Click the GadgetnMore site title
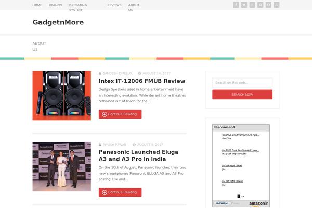Image resolution: width=312 pixels, height=208 pixels. click(x=58, y=22)
